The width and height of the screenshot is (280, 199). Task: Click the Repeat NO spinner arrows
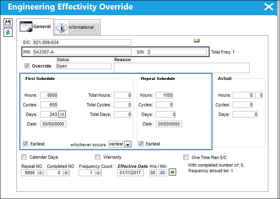pyautogui.click(x=41, y=173)
